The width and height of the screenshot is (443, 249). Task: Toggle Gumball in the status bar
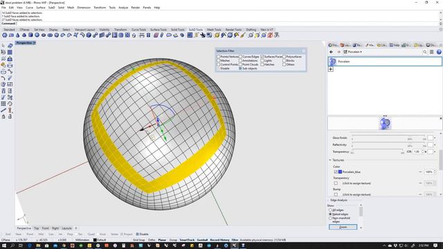[x=202, y=240]
